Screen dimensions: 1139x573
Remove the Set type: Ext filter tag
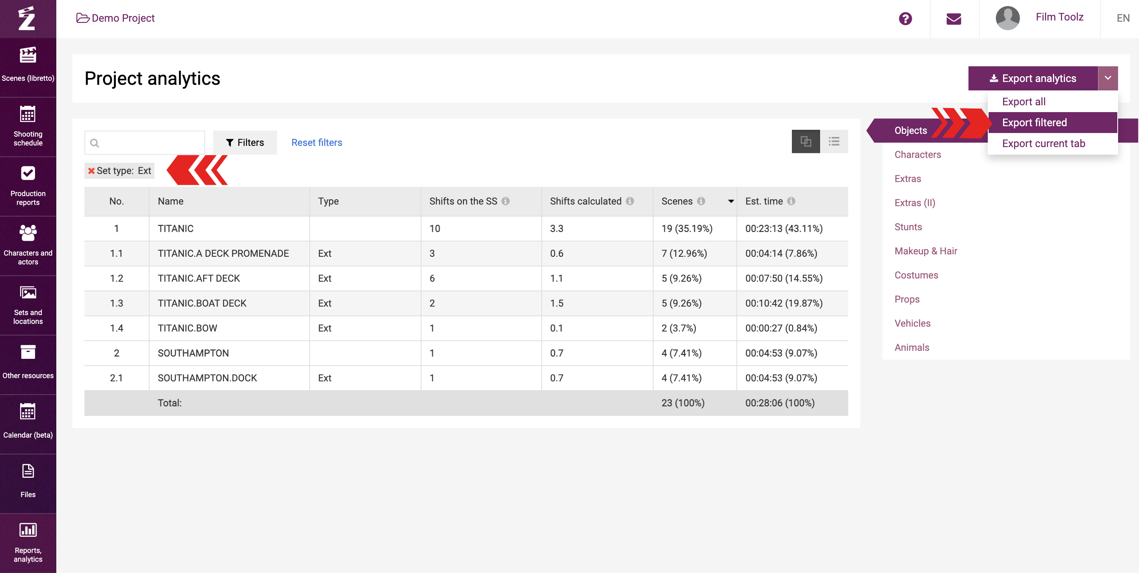tap(91, 170)
